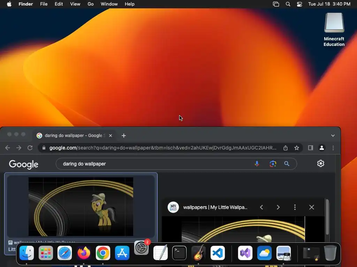Viewport: 357px width, 267px height.
Task: Open the Go menu
Action: coord(90,4)
